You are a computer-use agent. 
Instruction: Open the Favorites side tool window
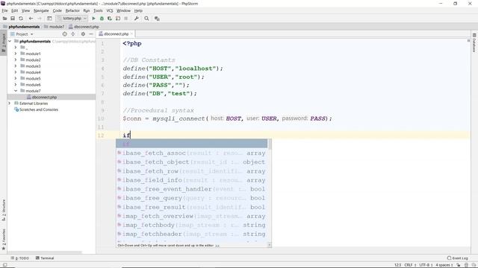4,239
